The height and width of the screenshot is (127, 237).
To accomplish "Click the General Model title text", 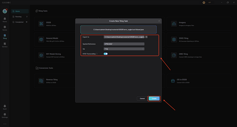I will tap(52, 38).
